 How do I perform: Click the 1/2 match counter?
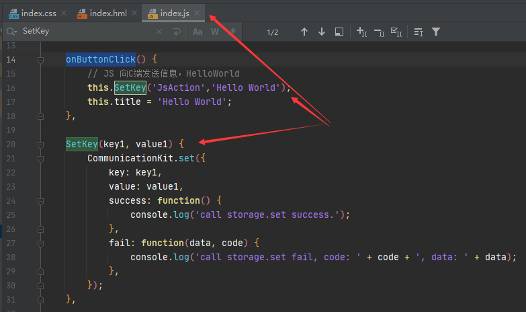tap(272, 32)
